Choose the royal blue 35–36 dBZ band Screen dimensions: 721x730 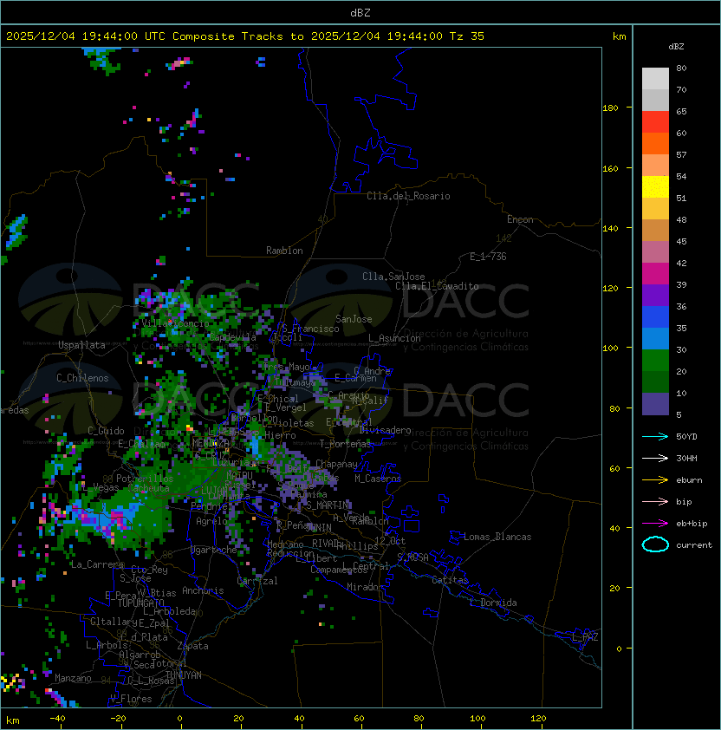click(x=655, y=317)
